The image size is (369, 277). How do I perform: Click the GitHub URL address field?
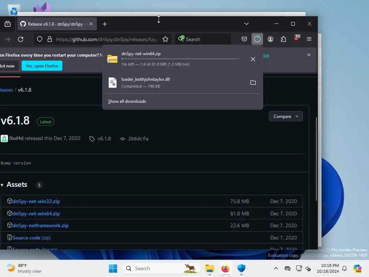[x=107, y=39]
